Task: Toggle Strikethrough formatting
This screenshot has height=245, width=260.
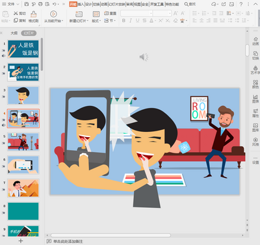Action: (144, 21)
